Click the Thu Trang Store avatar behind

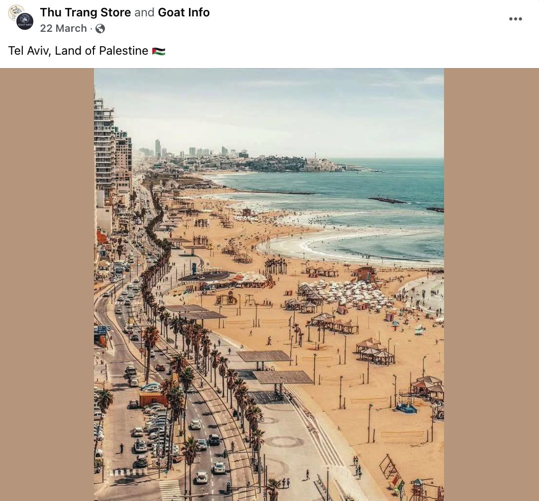pos(14,11)
